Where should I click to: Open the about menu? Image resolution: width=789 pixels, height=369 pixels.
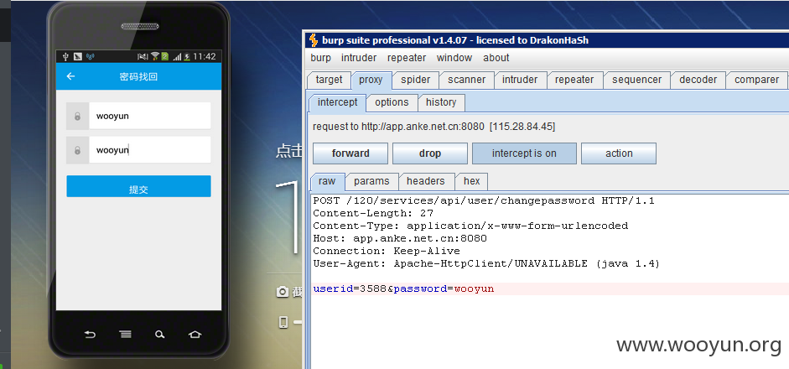pos(496,58)
